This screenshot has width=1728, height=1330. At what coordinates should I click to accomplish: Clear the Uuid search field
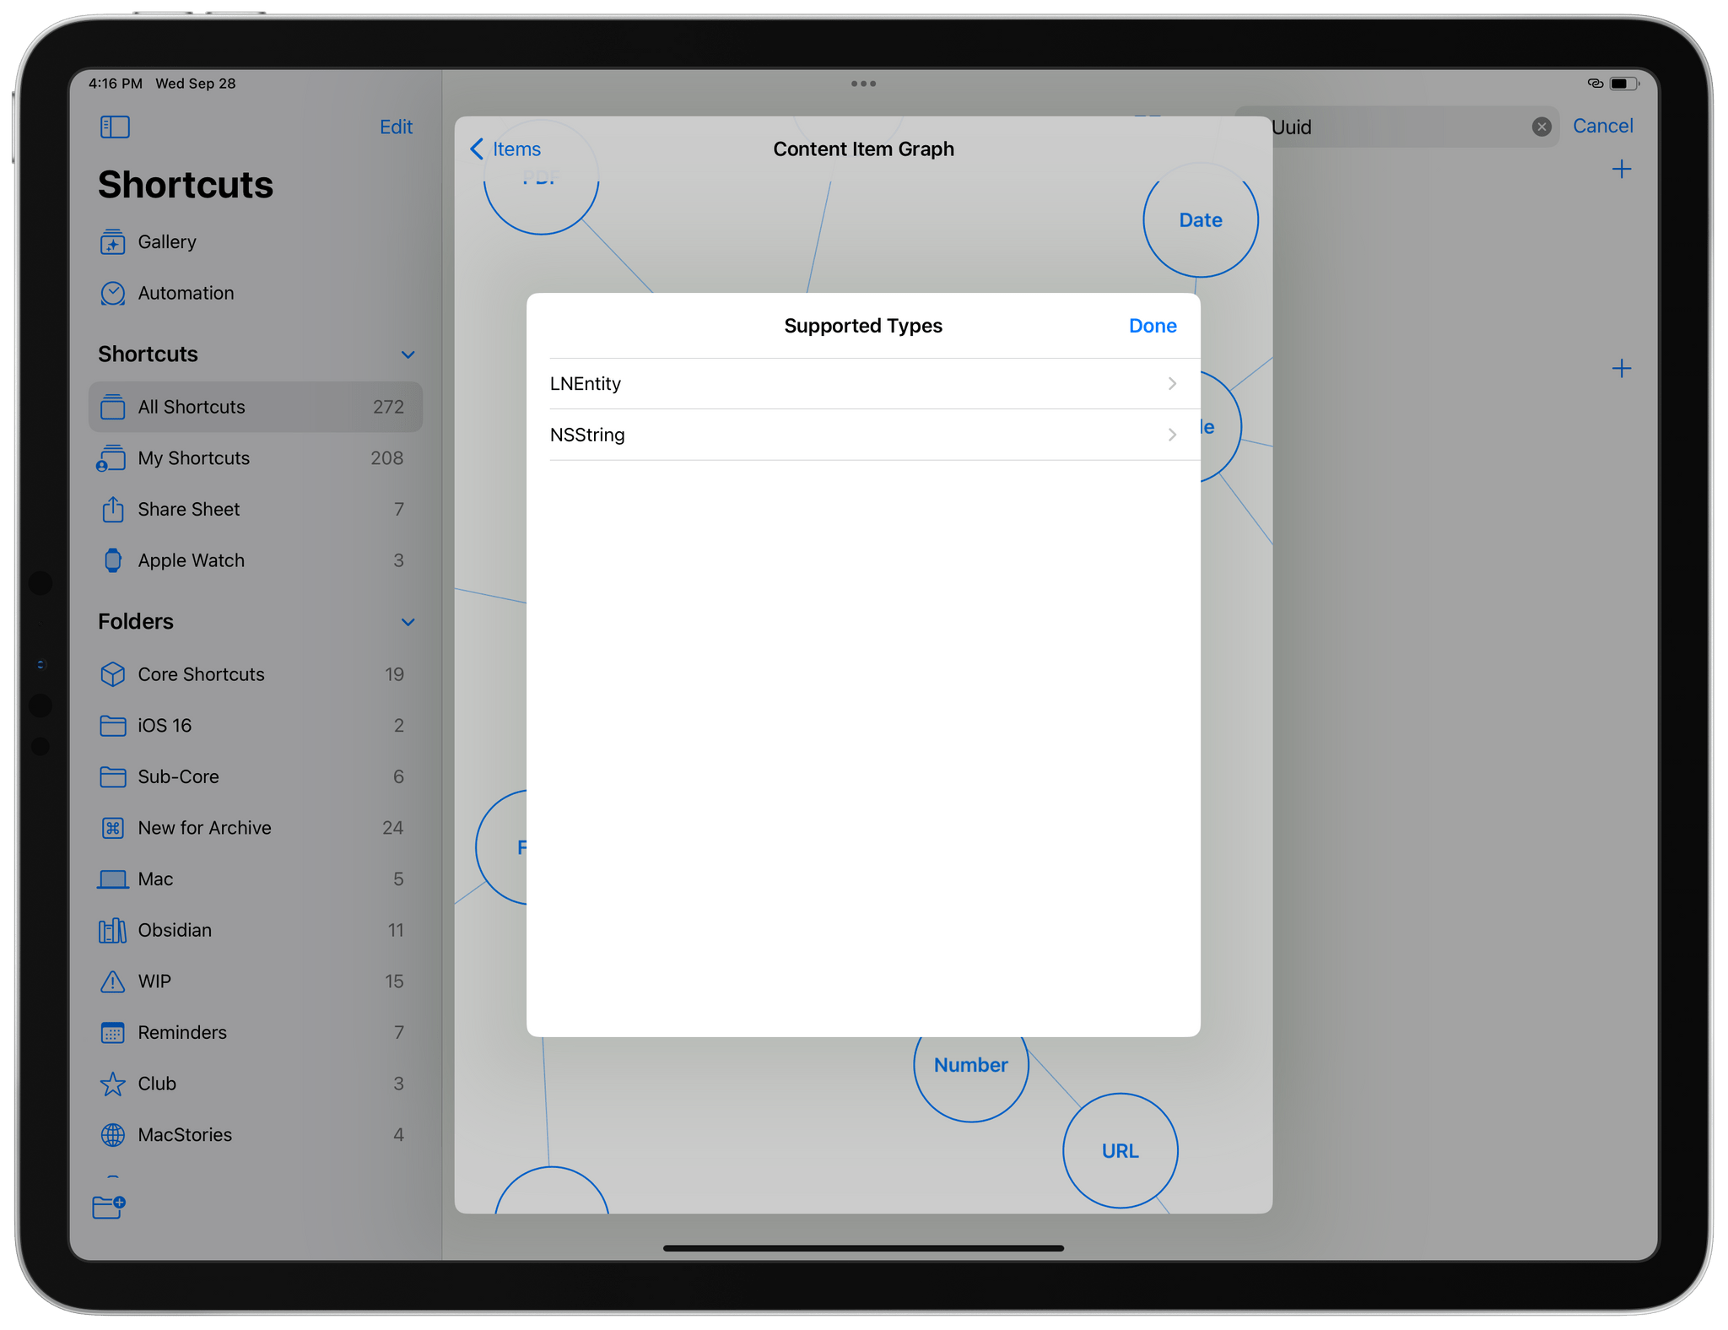[1541, 127]
